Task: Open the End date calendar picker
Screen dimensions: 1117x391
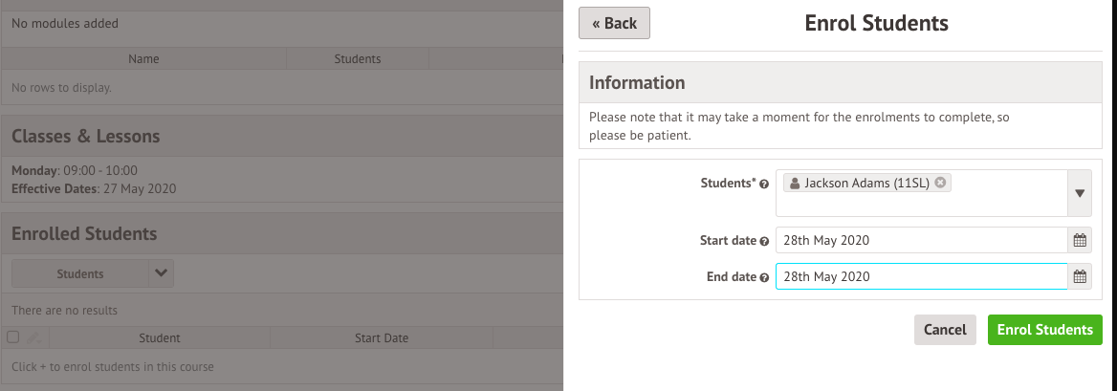Action: pyautogui.click(x=1080, y=277)
